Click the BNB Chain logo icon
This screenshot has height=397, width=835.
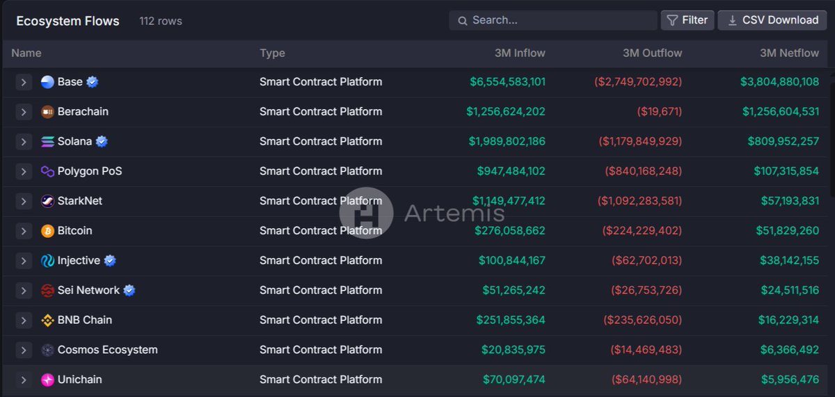click(x=47, y=321)
